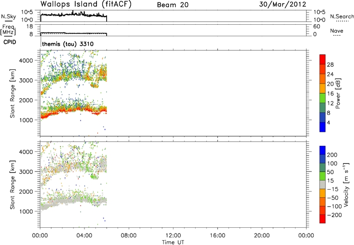Click the gray velocity band near 1500 km

pos(74,200)
